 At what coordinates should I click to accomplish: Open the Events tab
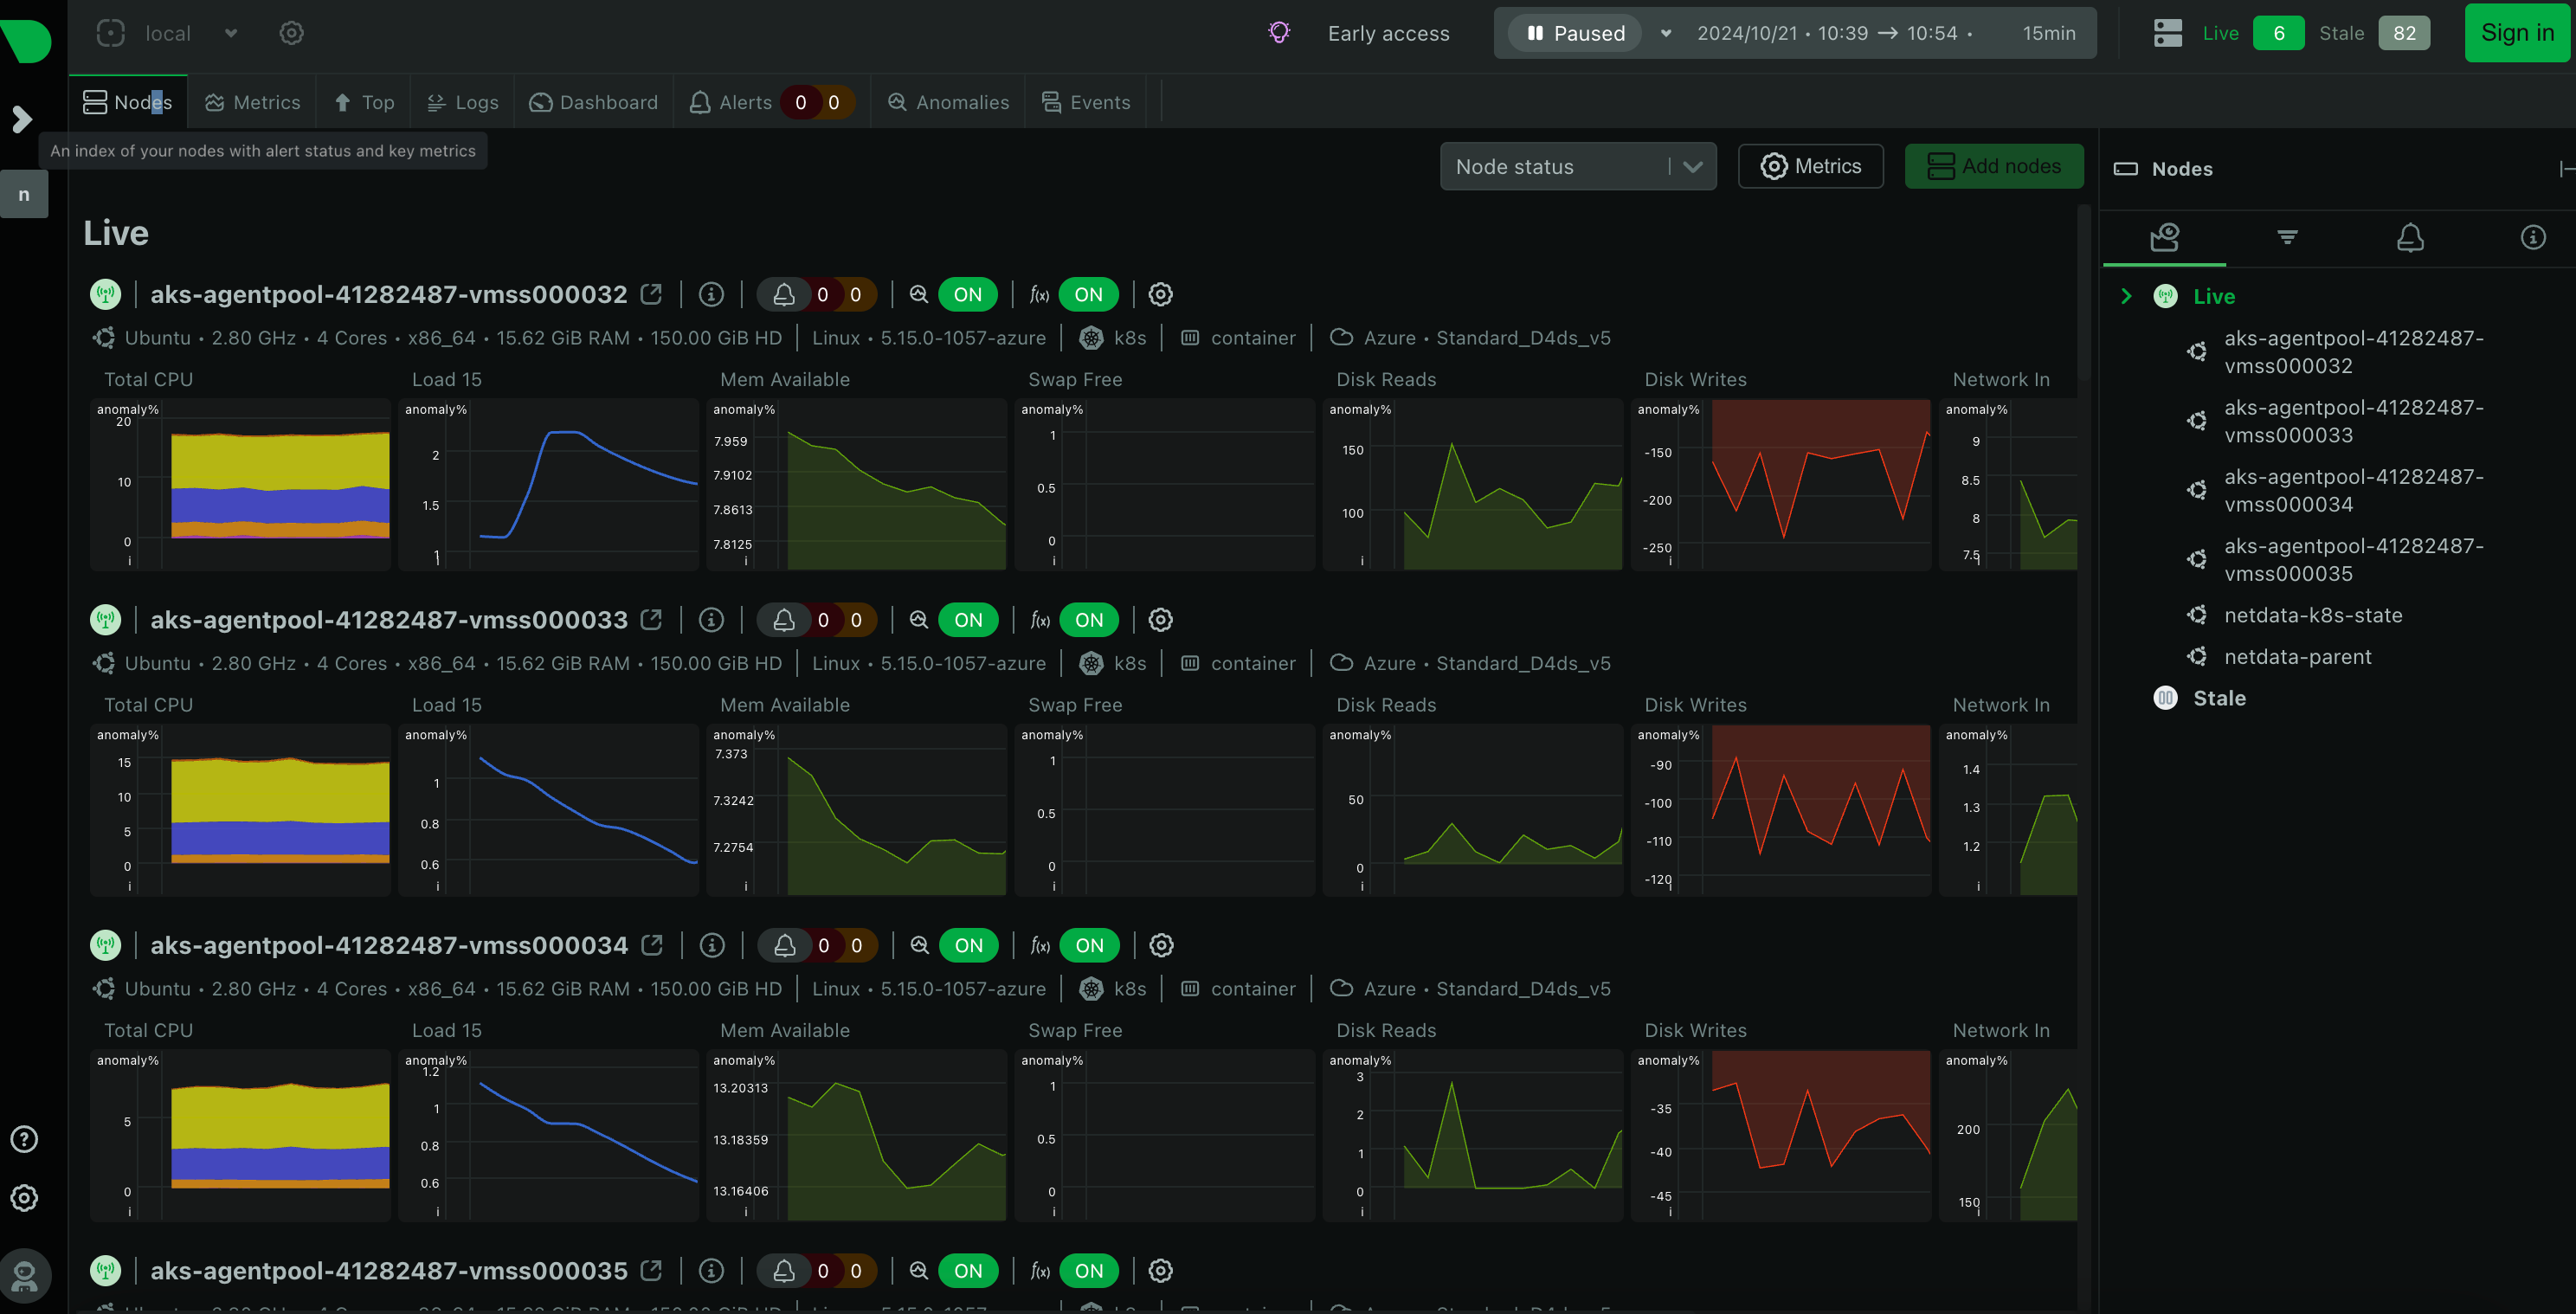coord(1086,102)
